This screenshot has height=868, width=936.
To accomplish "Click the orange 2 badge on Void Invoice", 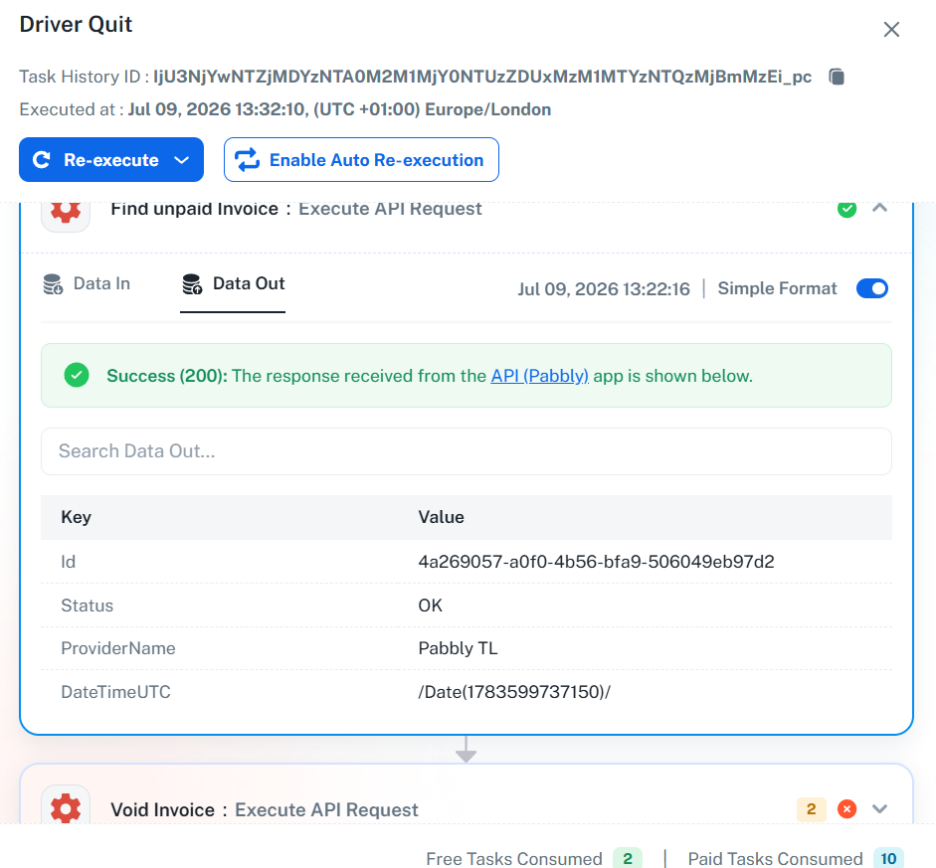I will (811, 809).
